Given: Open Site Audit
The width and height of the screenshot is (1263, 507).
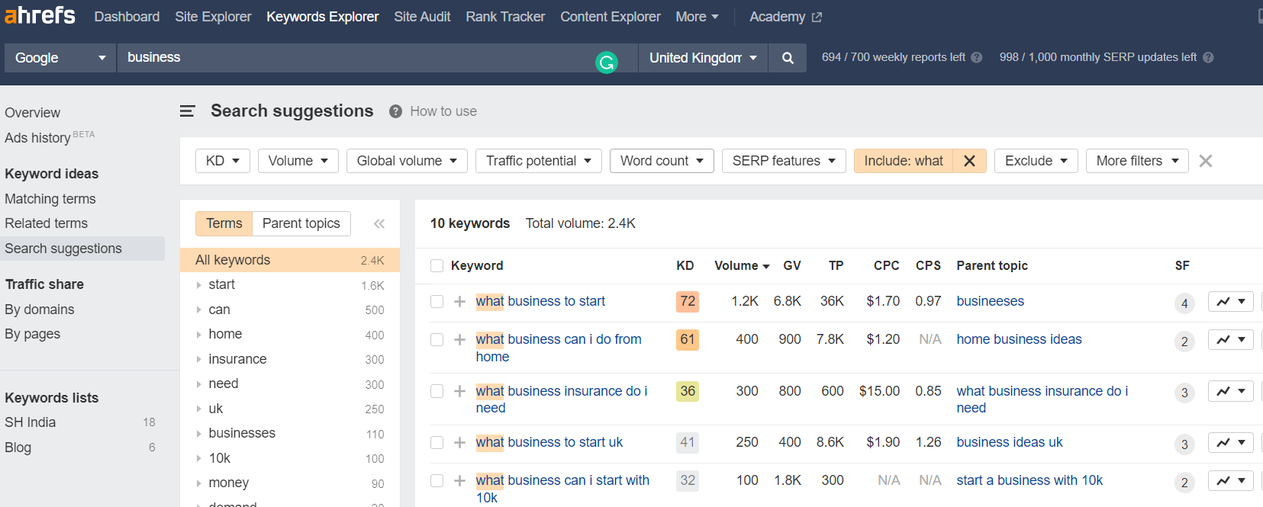Looking at the screenshot, I should [422, 17].
